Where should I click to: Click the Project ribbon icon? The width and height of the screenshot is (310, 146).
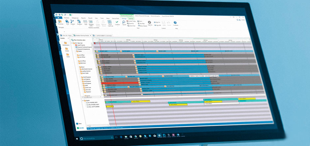72,22
